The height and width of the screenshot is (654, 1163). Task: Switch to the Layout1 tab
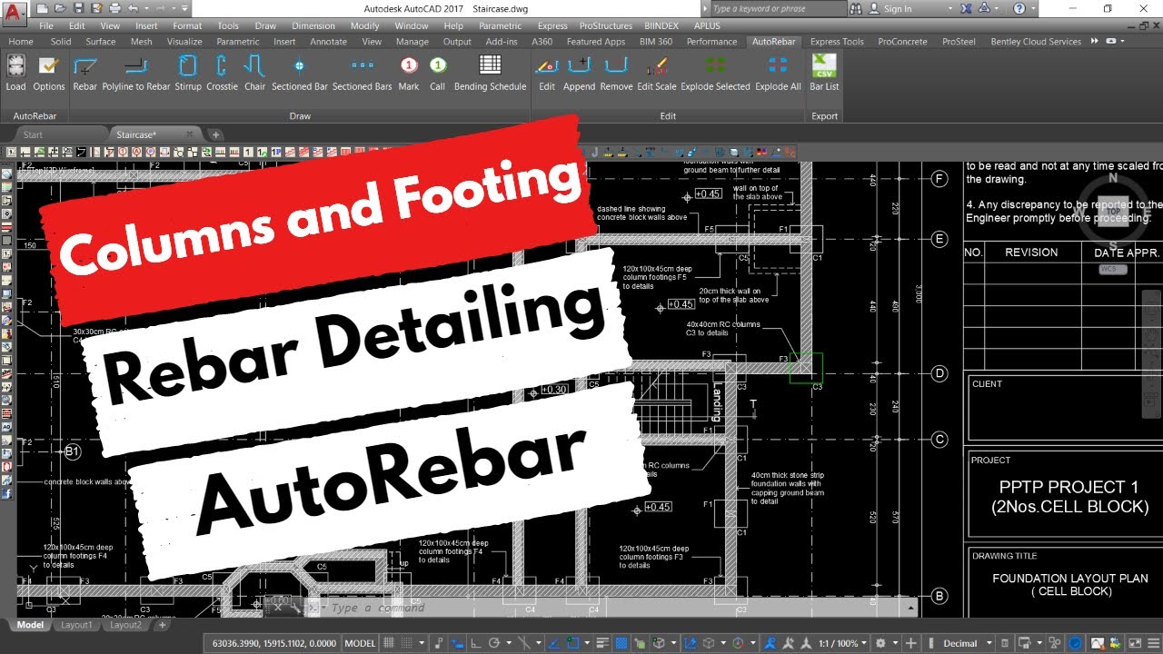(x=76, y=625)
